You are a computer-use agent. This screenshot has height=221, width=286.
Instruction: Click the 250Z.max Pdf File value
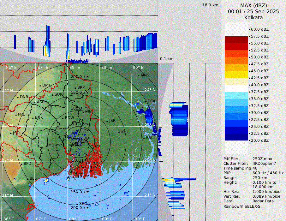click(x=261, y=158)
